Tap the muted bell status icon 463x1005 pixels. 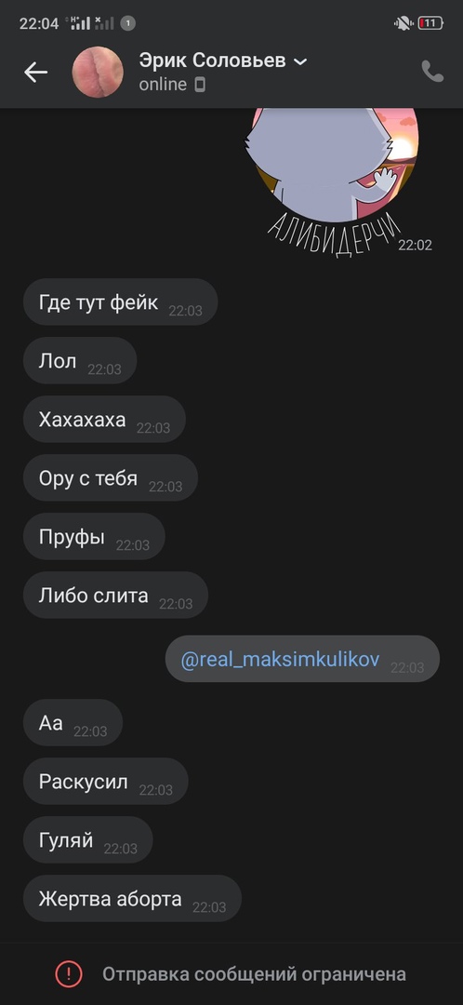(403, 23)
